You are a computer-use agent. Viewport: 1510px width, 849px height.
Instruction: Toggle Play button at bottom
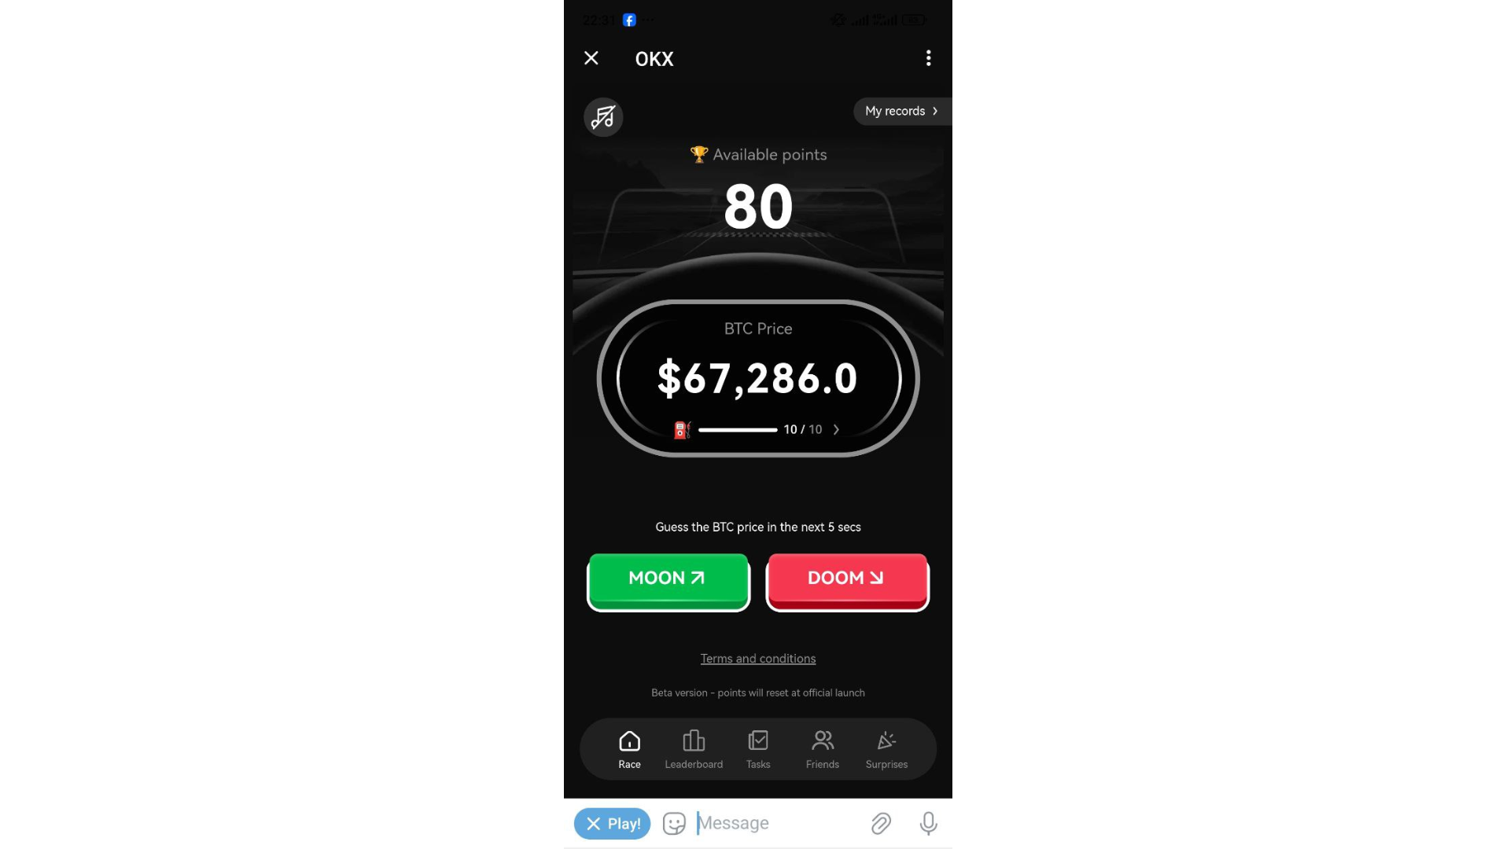[x=612, y=822]
